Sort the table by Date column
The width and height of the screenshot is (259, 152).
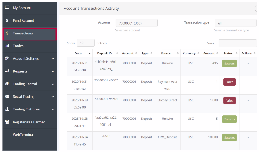point(78,54)
